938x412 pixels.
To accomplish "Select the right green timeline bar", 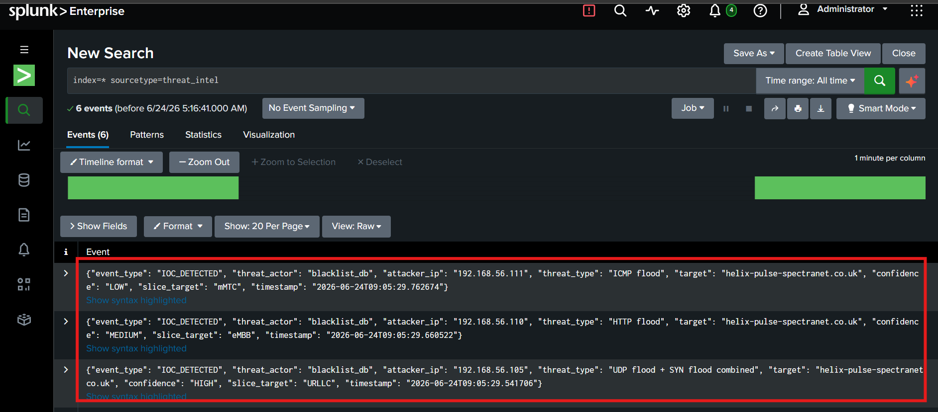I will pos(840,188).
